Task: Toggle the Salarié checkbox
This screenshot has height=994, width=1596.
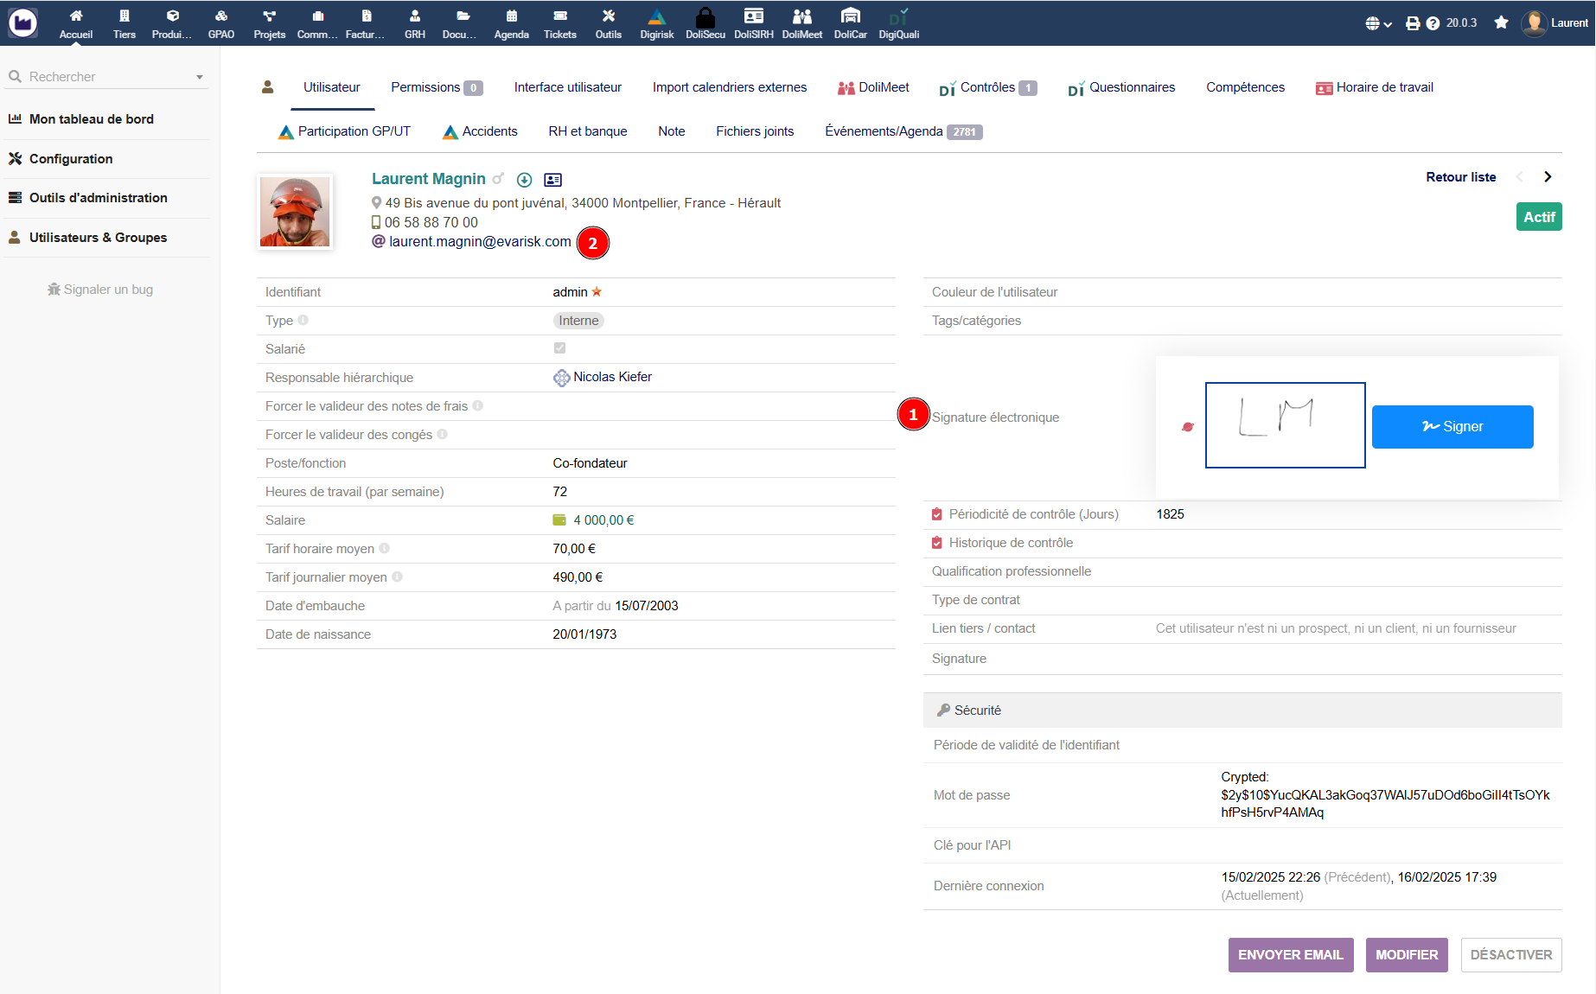Action: pyautogui.click(x=559, y=348)
